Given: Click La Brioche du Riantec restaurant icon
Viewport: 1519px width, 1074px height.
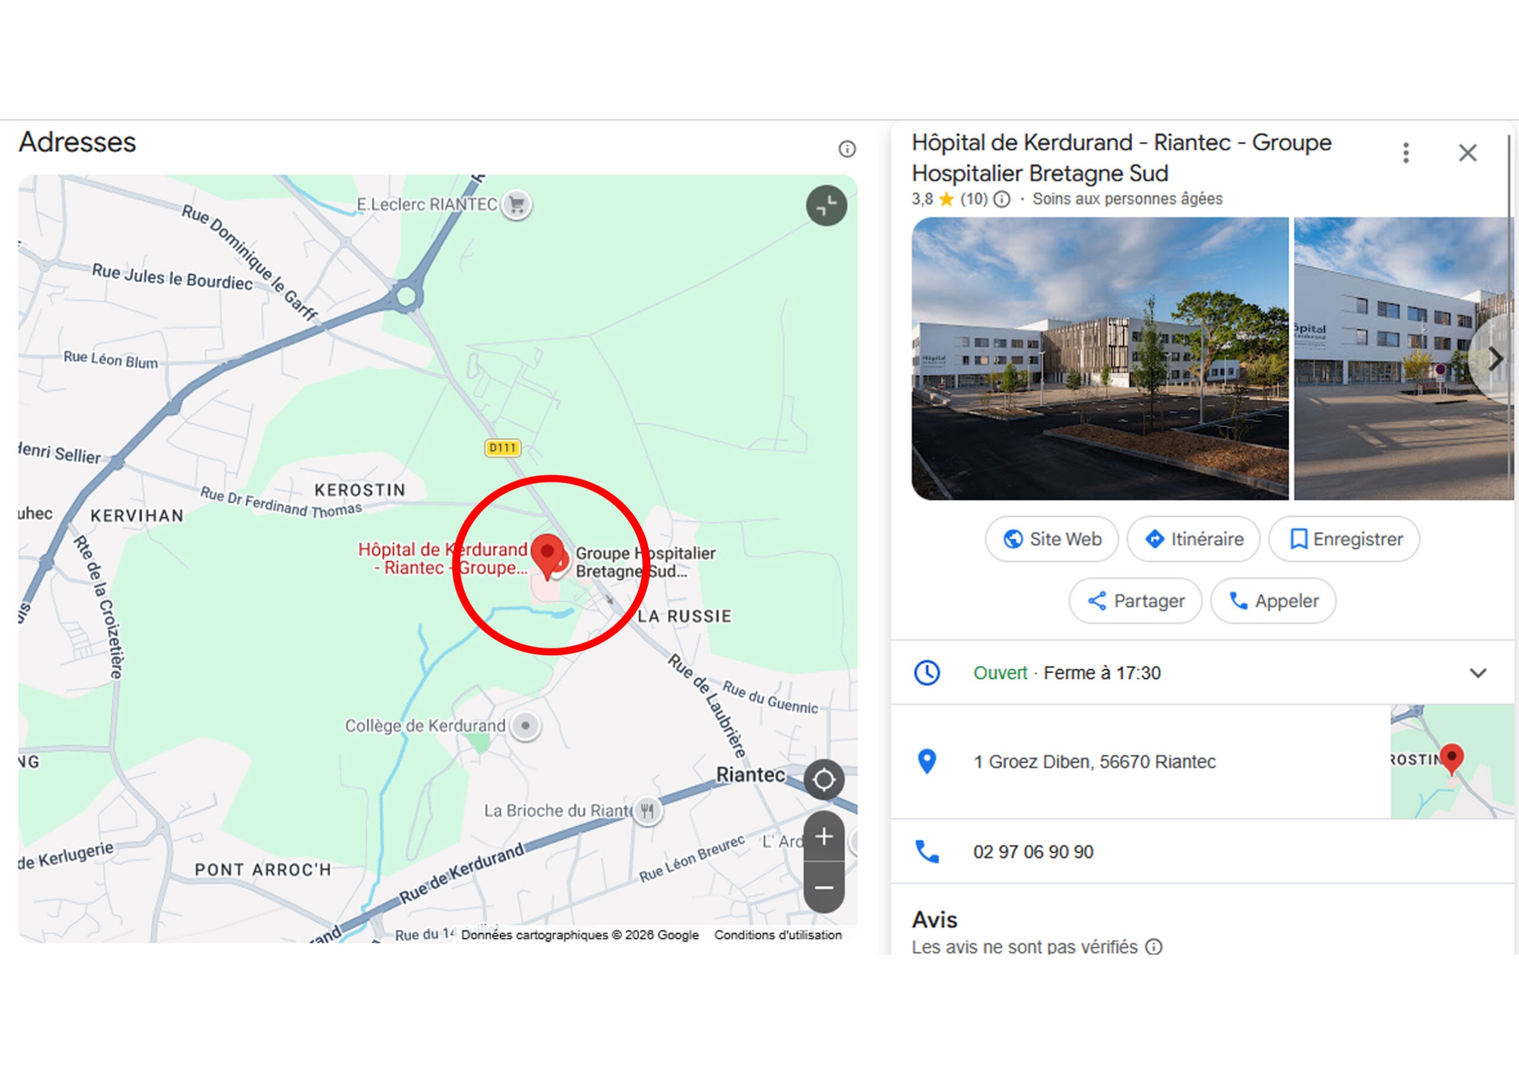Looking at the screenshot, I should click(x=647, y=810).
